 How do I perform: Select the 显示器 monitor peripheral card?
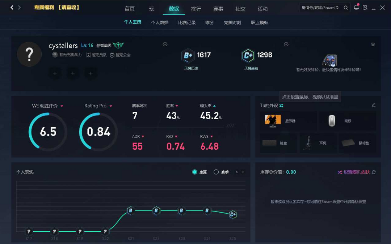point(289,121)
